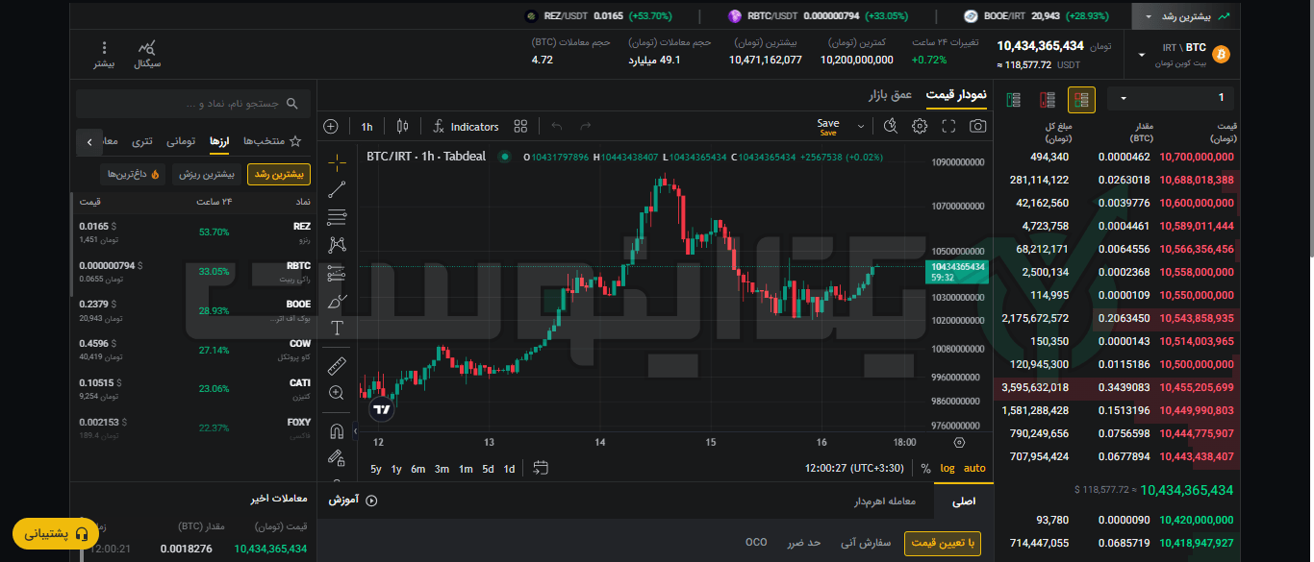Toggle logarithmic price scale with log

pos(948,468)
